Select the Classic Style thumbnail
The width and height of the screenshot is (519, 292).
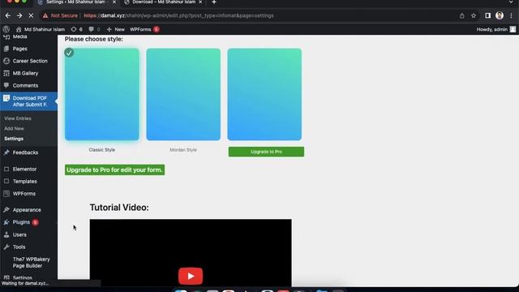(x=101, y=94)
